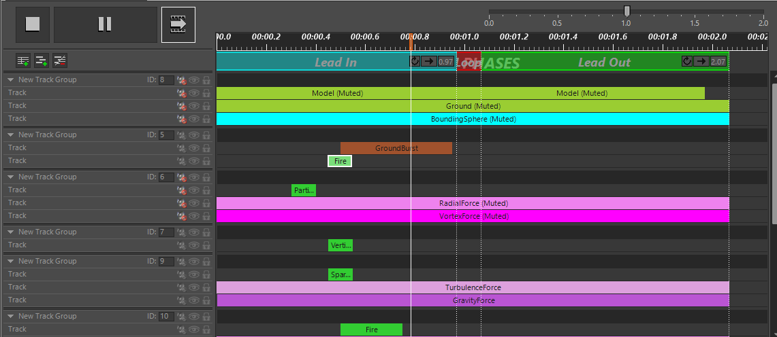Select the Lead Out phase bar
This screenshot has height=337, width=777.
point(605,61)
